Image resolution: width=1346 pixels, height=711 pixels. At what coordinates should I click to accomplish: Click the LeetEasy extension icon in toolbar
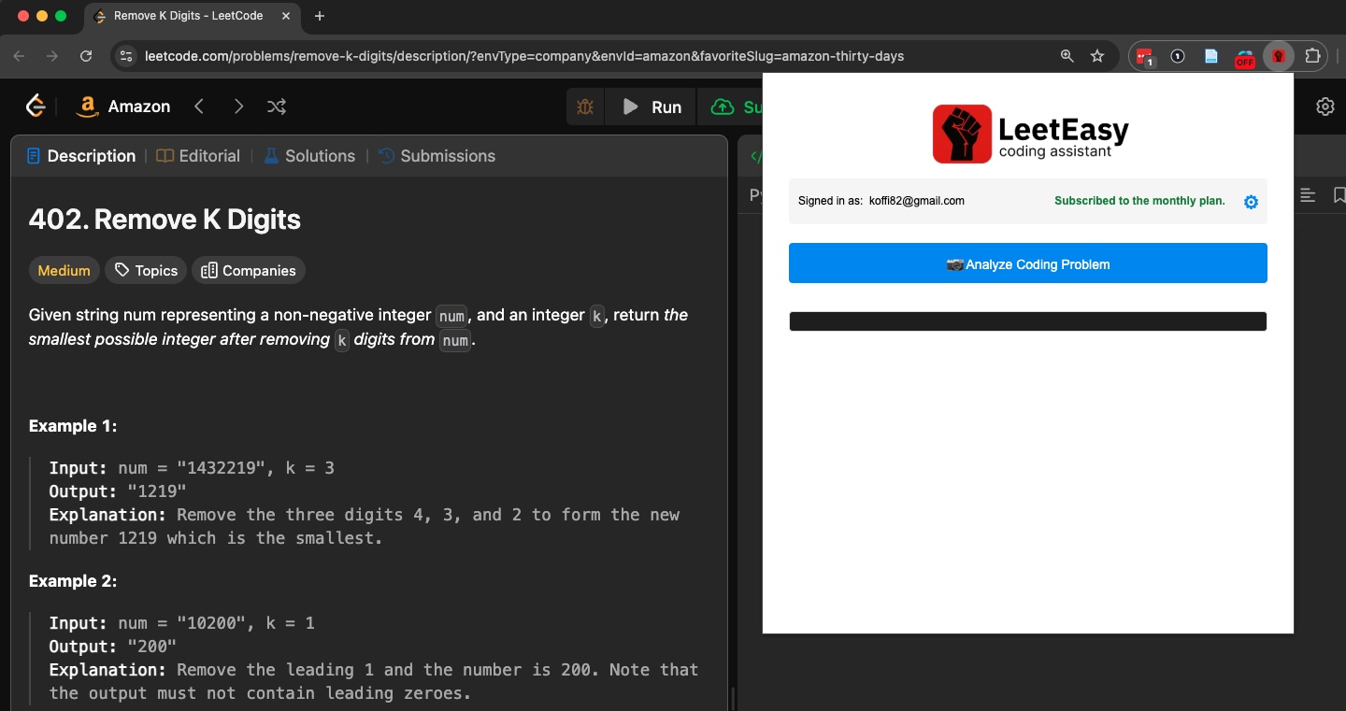[x=1279, y=56]
